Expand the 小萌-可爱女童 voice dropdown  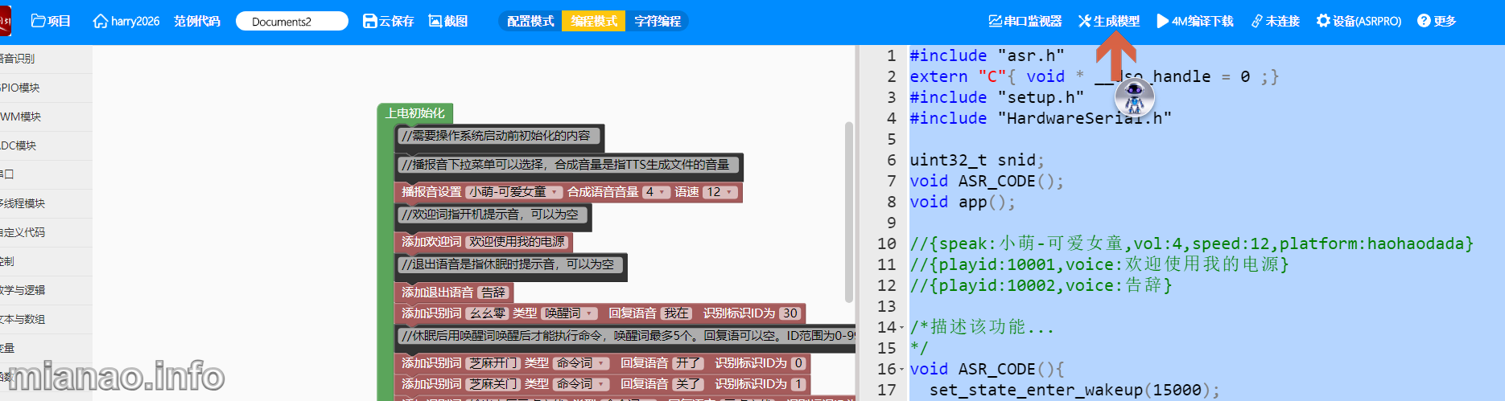[x=514, y=192]
